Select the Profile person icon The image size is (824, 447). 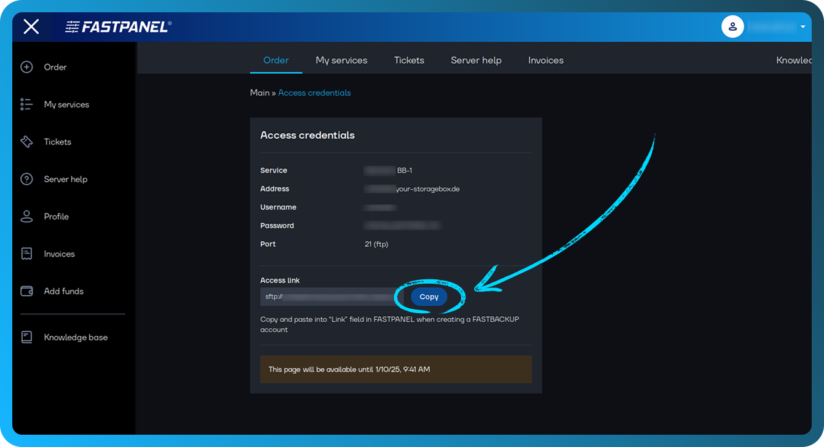tap(26, 216)
